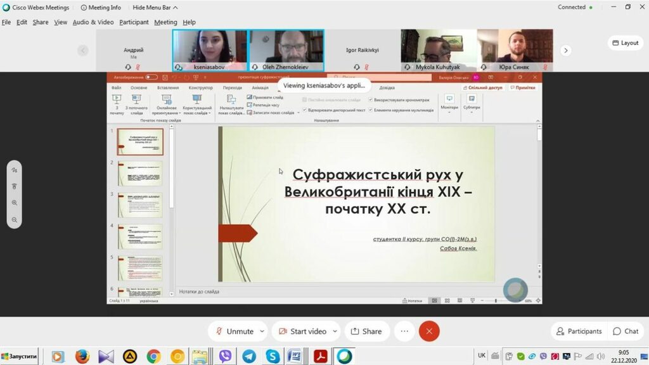Select the annotate pen tool

pyautogui.click(x=14, y=170)
